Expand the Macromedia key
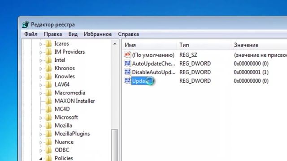The width and height of the screenshot is (287, 161). [x=41, y=93]
